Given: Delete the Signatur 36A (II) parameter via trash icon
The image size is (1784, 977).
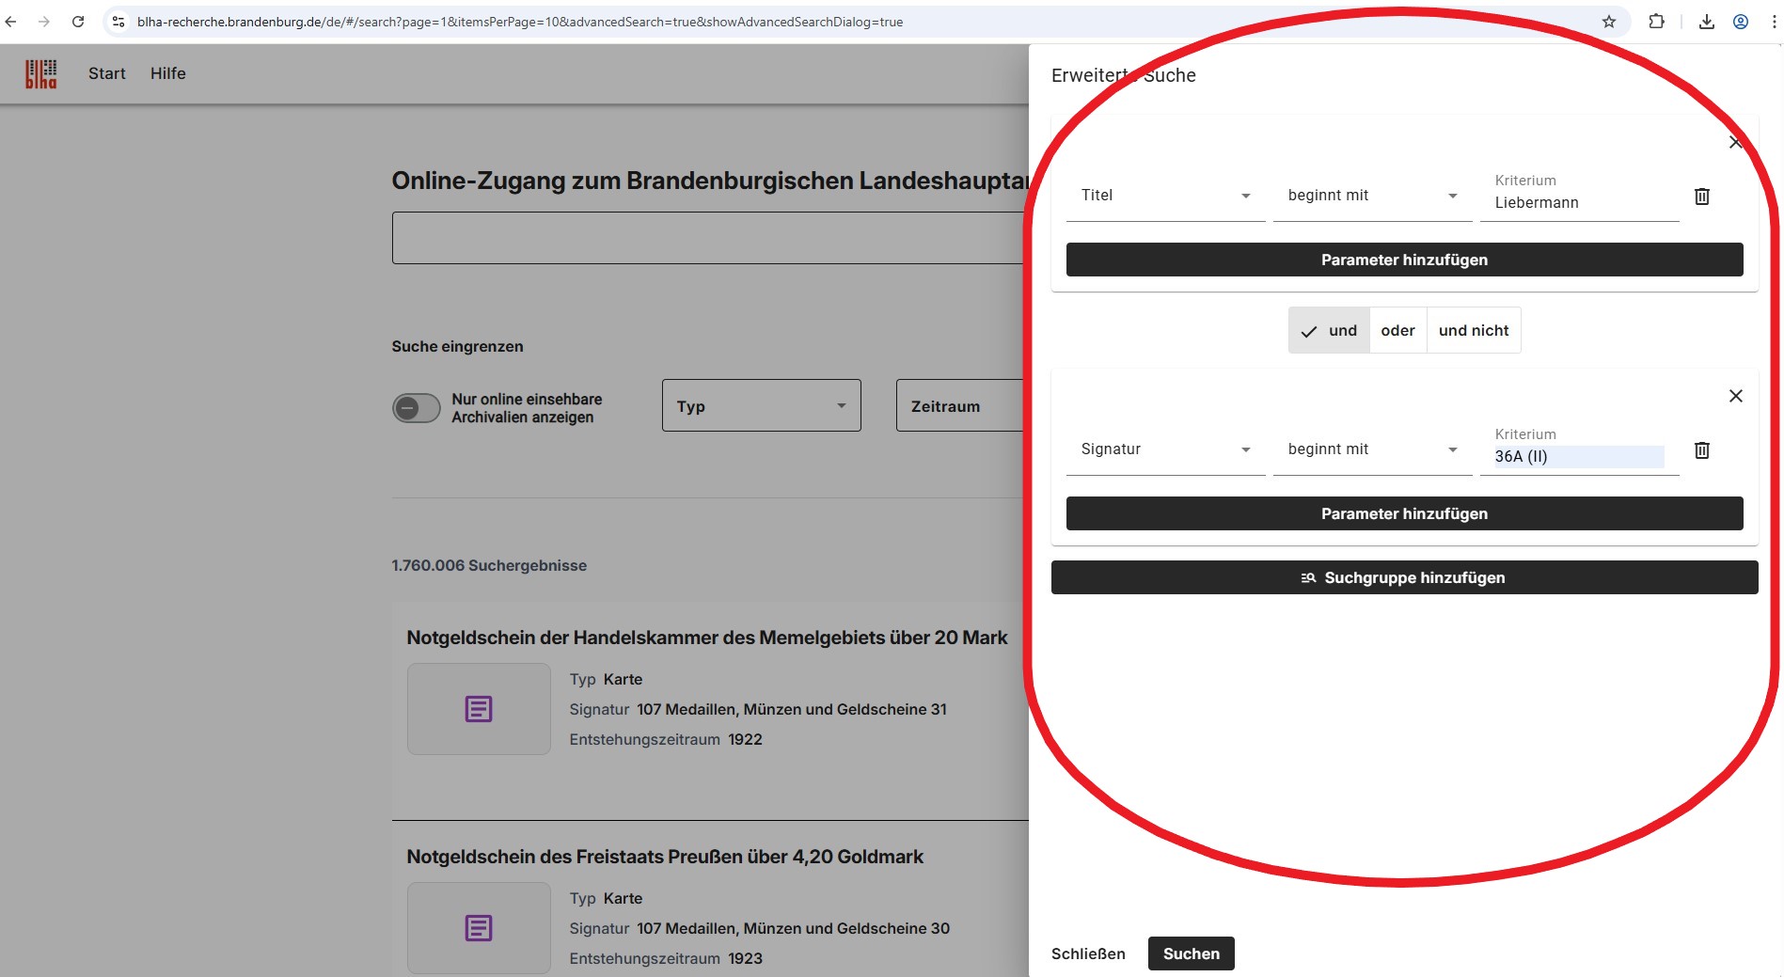Looking at the screenshot, I should click(1702, 449).
